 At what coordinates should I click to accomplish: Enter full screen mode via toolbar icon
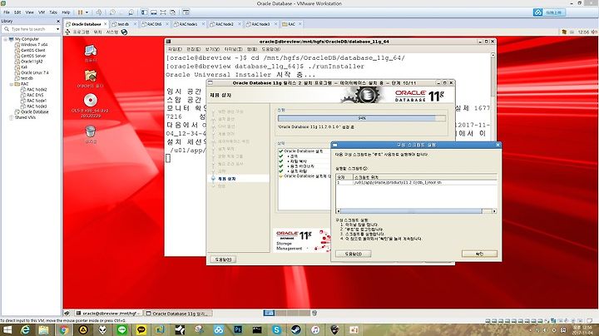[163, 12]
